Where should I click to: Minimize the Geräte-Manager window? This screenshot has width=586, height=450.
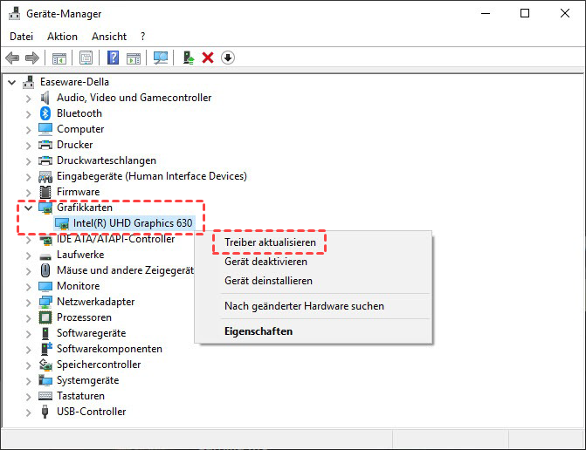(x=486, y=13)
